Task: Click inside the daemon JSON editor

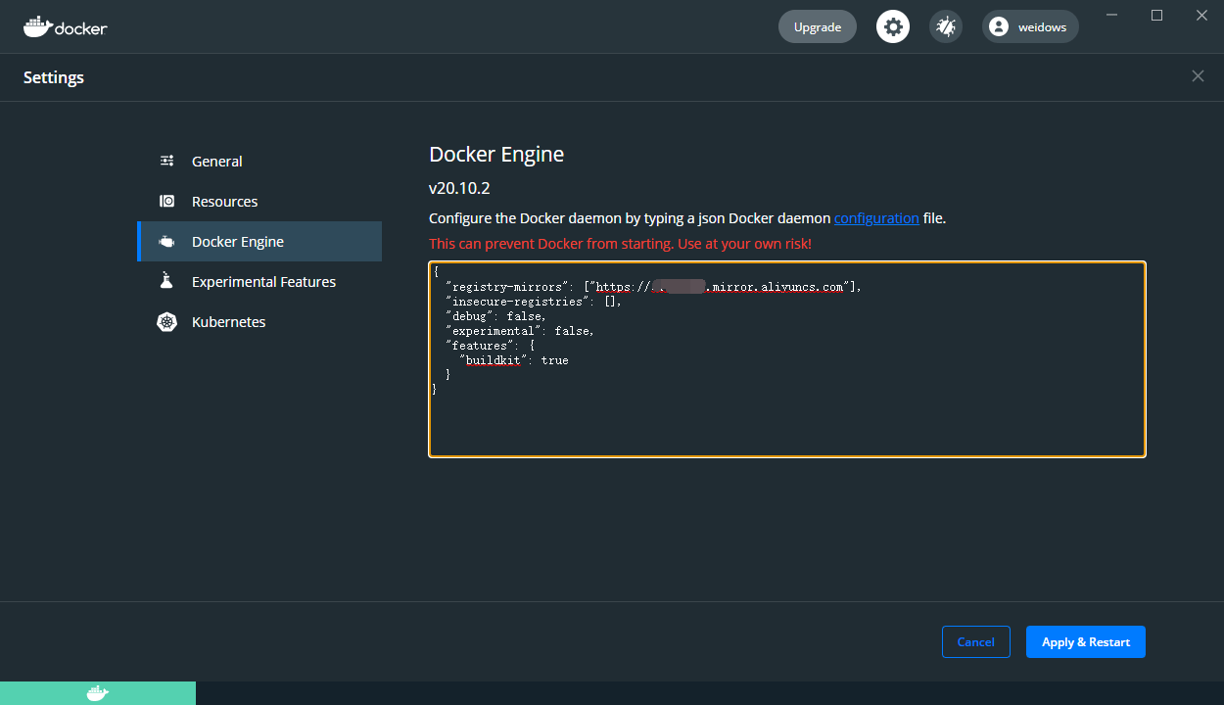Action: click(x=787, y=359)
